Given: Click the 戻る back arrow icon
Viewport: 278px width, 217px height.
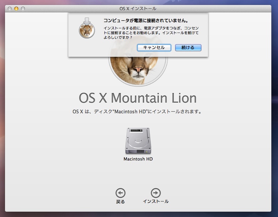Looking at the screenshot, I should [121, 193].
